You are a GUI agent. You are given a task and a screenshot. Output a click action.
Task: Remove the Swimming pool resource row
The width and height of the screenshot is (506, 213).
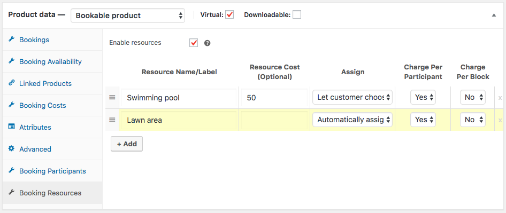(x=500, y=98)
